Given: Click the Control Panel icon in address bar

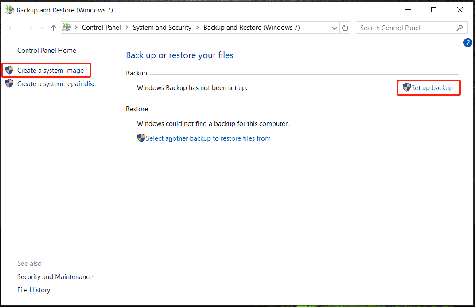Looking at the screenshot, I should (x=66, y=28).
